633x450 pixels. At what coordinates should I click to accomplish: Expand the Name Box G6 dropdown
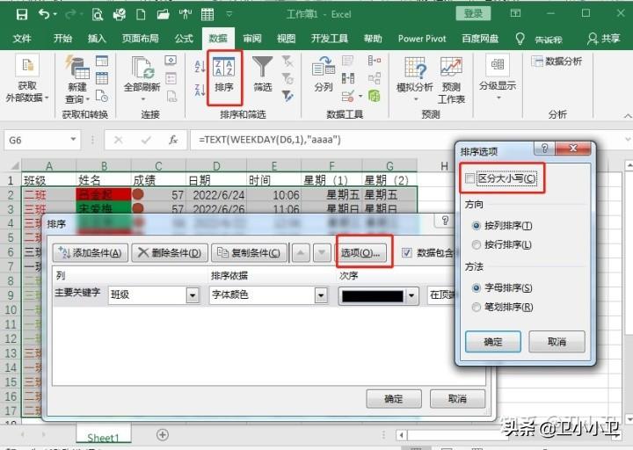[73, 139]
